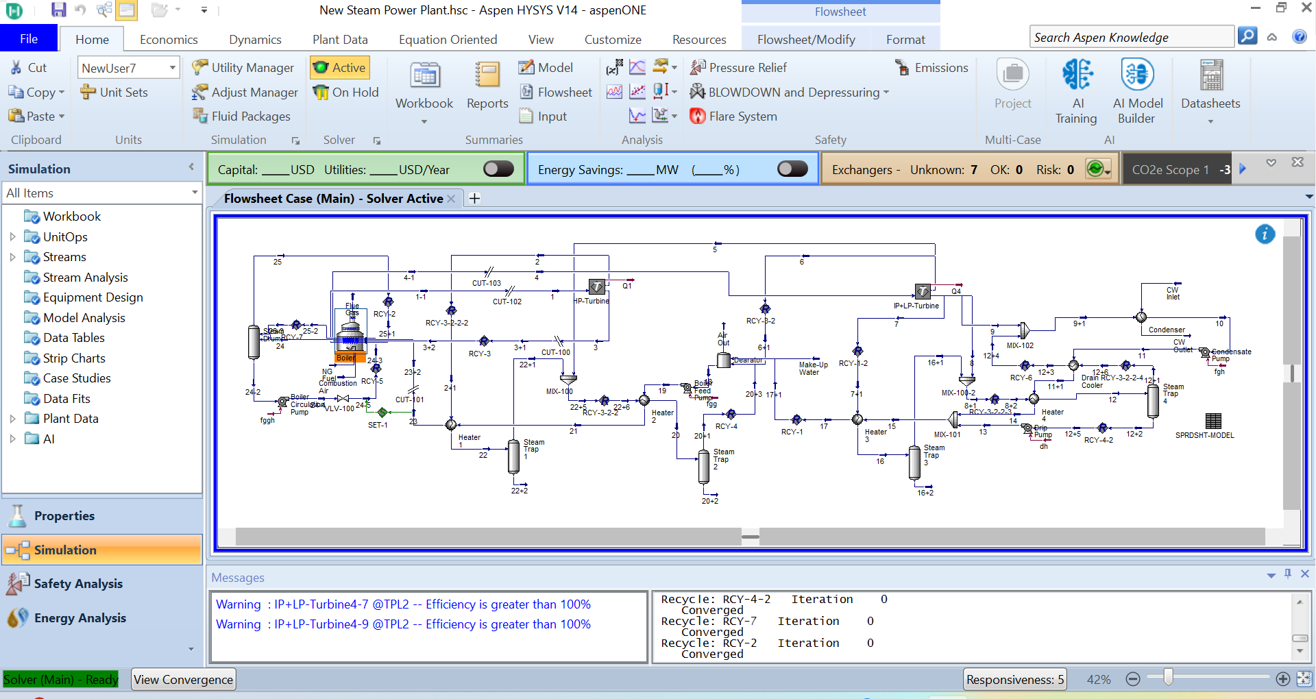The height and width of the screenshot is (699, 1316).
Task: Toggle the Energy Savings switch
Action: click(792, 169)
